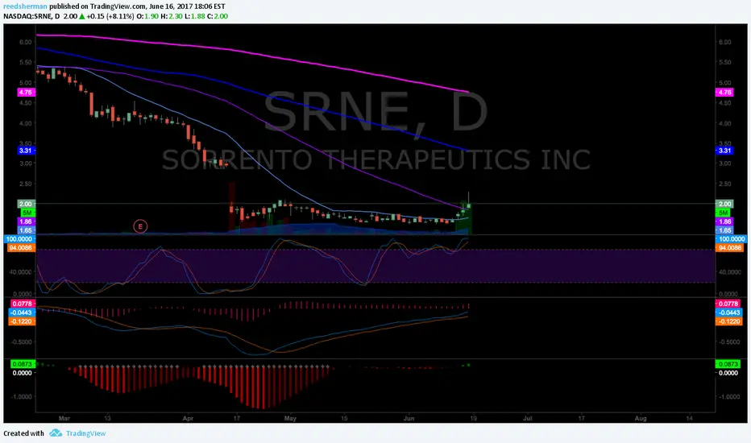Select the NASDAQ:SRNE, D symbol label

click(31, 16)
